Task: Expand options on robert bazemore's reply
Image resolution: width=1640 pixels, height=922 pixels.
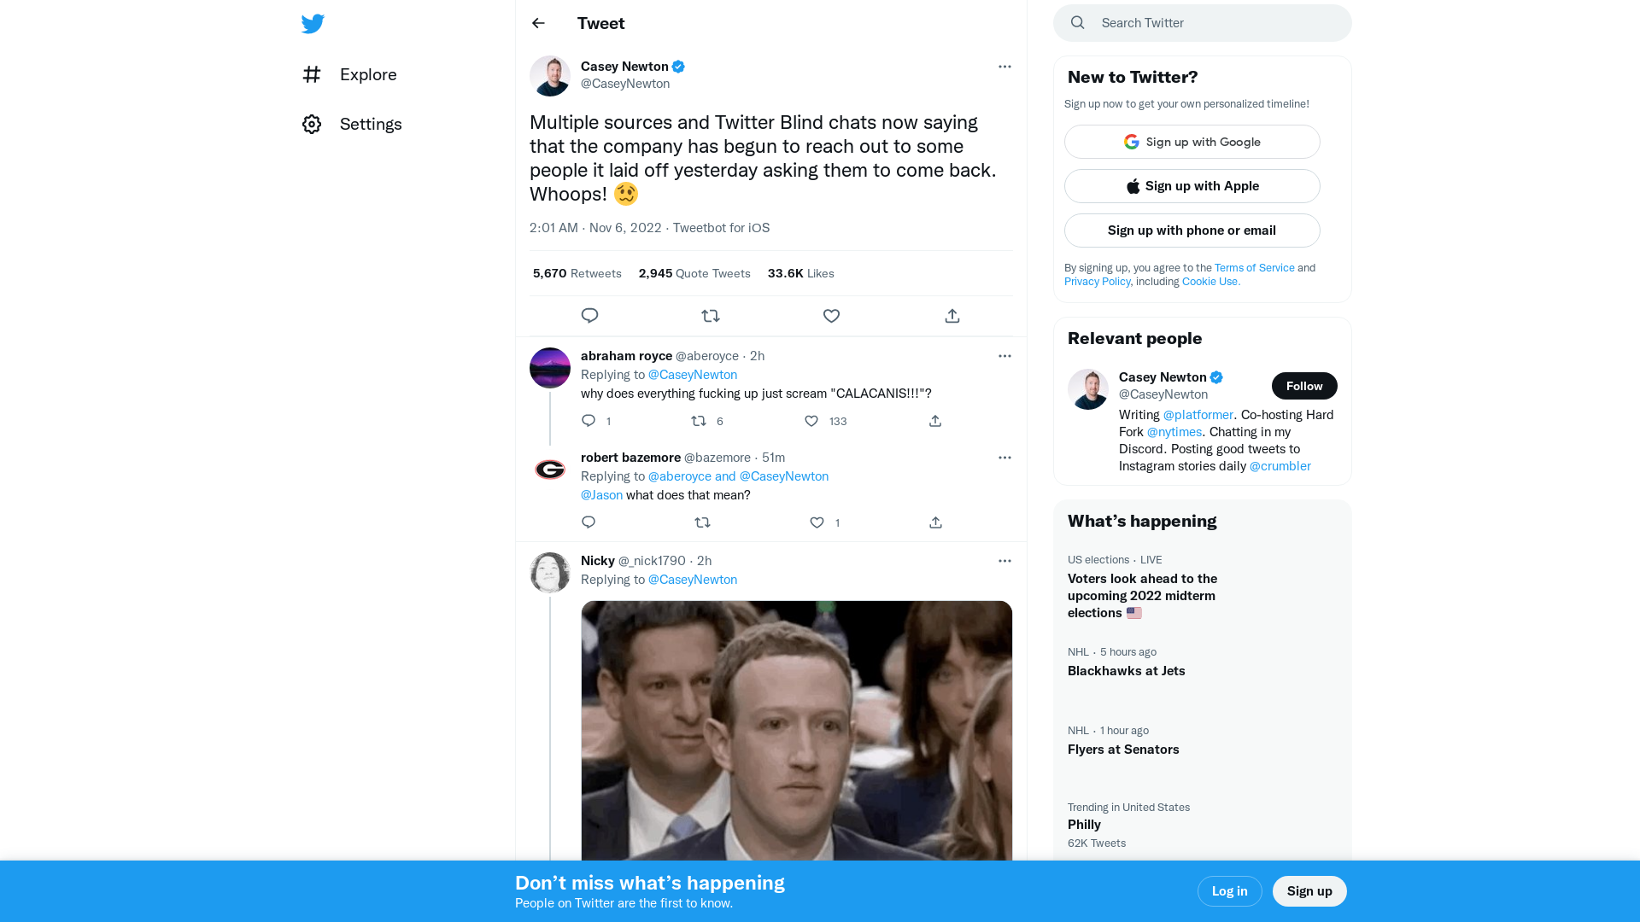Action: click(1004, 458)
